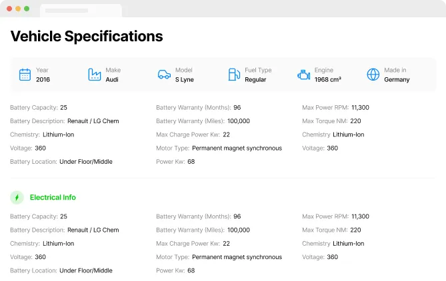Click the factory icon beside Make
The image size is (446, 281).
click(95, 75)
